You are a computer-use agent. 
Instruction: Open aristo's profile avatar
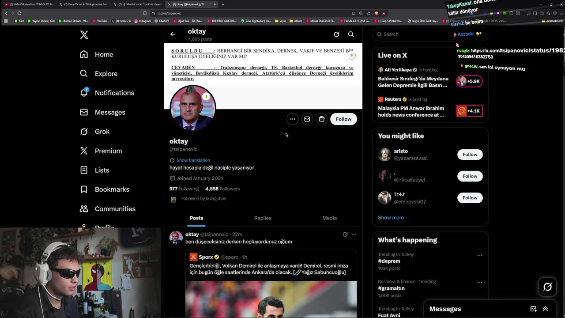click(384, 155)
